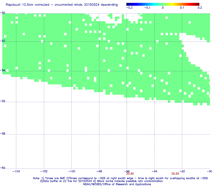The height and width of the screenshot is (186, 212).
Task: Click the longitude label '-102'
Action: coord(44,171)
